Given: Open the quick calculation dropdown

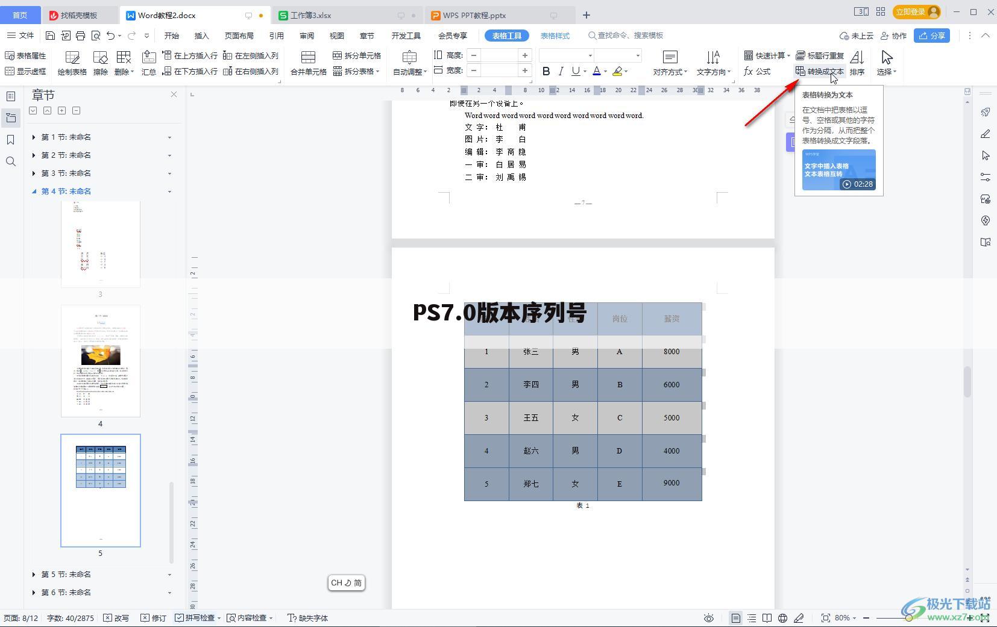Looking at the screenshot, I should point(767,55).
